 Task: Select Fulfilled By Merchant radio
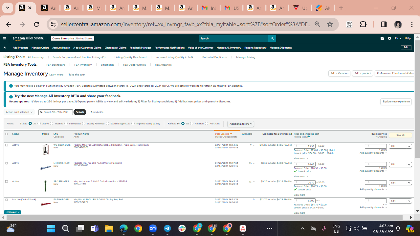tap(207, 124)
